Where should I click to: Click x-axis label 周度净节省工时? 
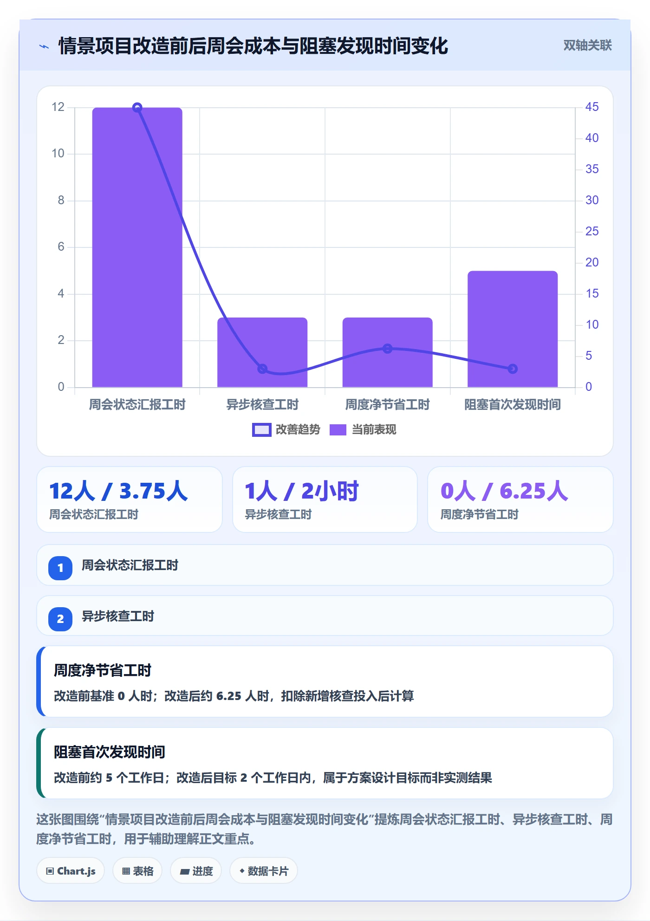(x=388, y=405)
